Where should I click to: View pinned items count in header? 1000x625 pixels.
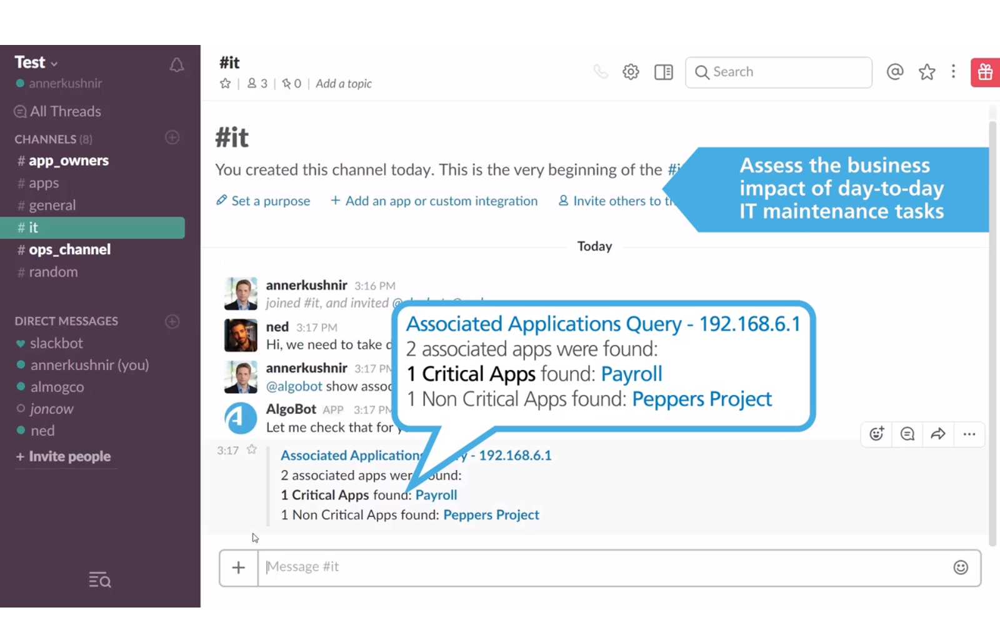coord(291,84)
